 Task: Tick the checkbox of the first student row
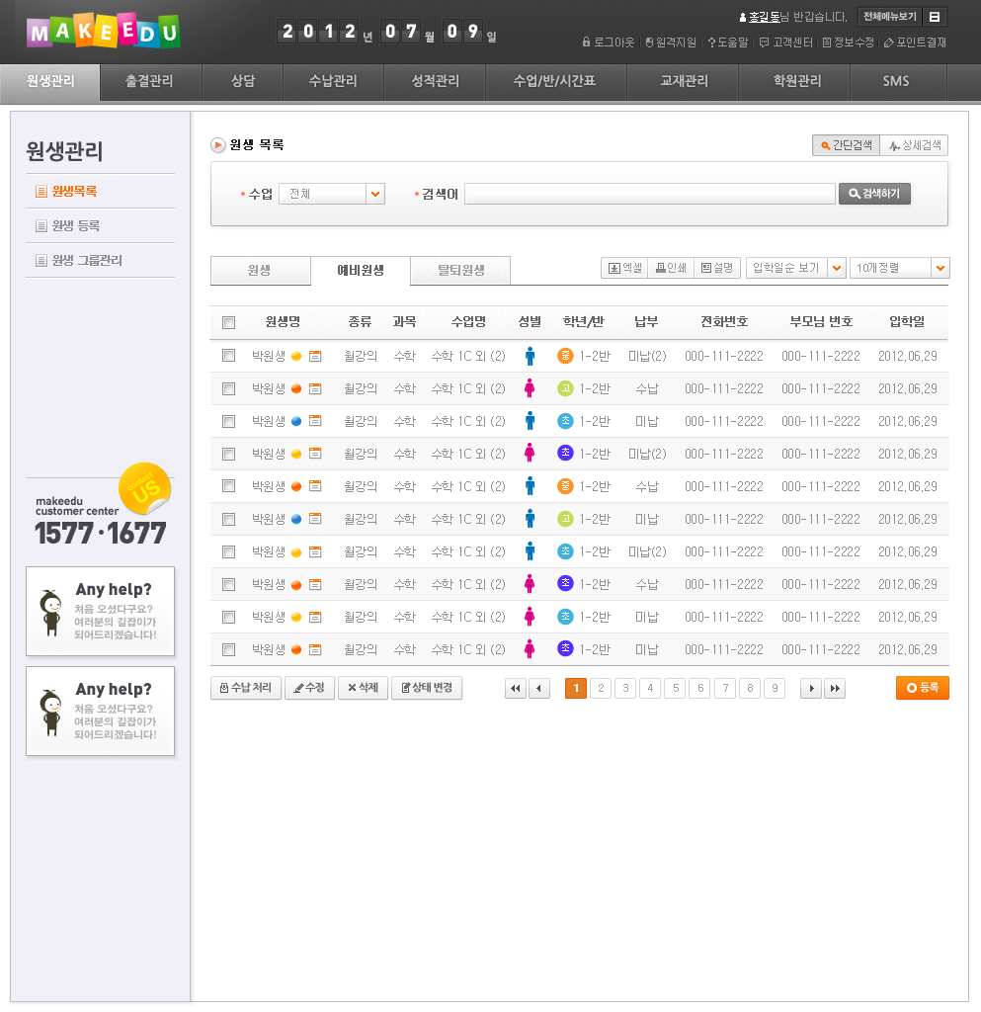pyautogui.click(x=229, y=356)
